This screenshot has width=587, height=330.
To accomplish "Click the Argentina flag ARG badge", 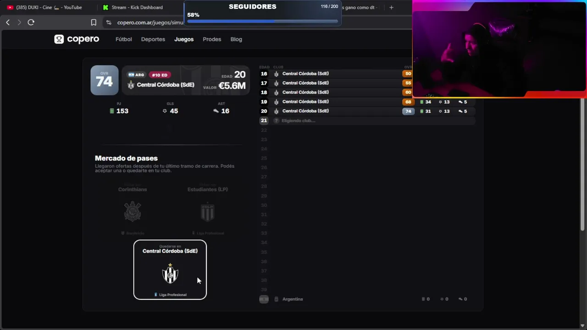I will coord(136,75).
